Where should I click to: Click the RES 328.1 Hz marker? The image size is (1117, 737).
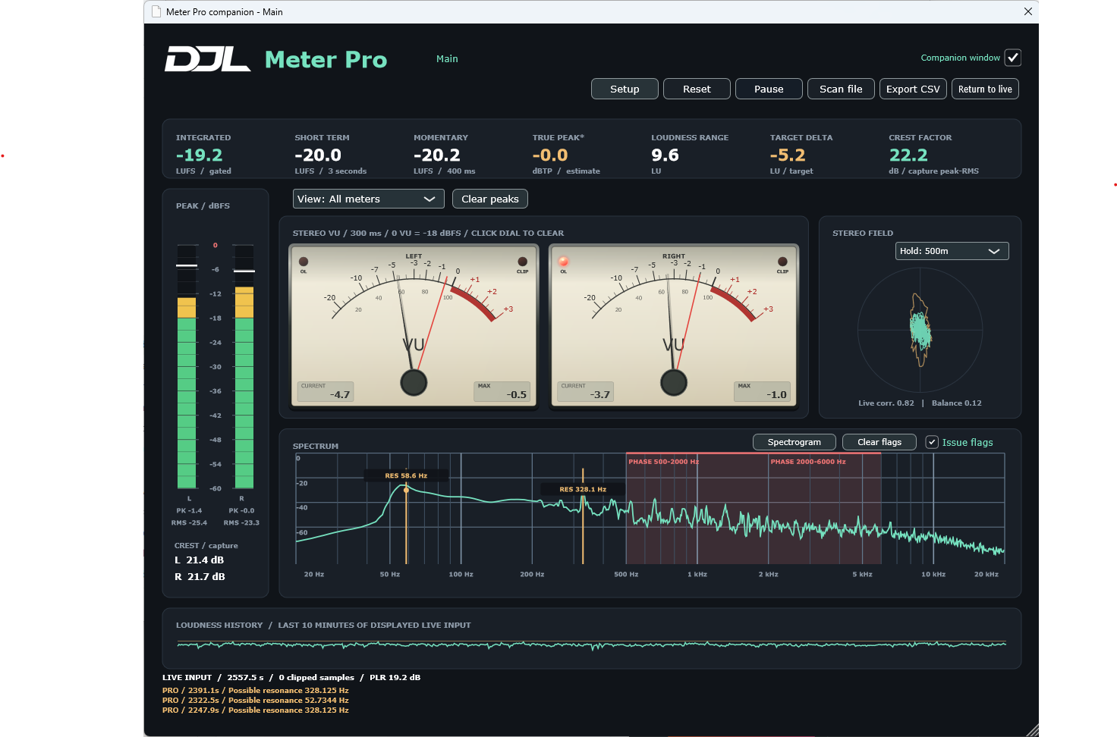tap(583, 489)
